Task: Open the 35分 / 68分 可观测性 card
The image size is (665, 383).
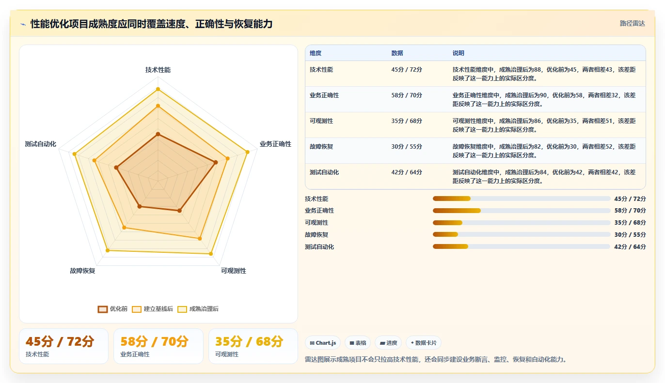Action: click(253, 346)
